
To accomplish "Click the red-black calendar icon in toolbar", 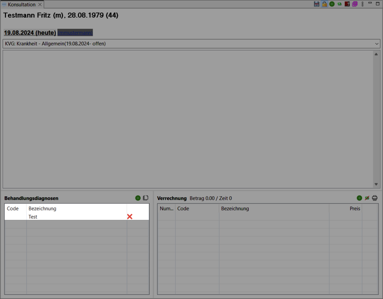I will [347, 4].
